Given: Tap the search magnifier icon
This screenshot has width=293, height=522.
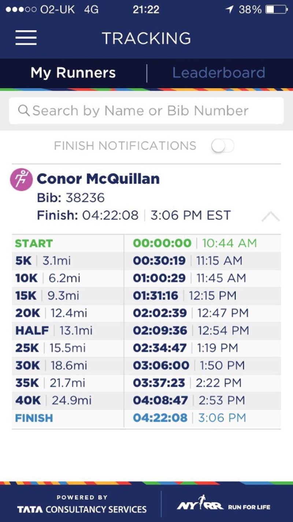Looking at the screenshot, I should tap(24, 110).
